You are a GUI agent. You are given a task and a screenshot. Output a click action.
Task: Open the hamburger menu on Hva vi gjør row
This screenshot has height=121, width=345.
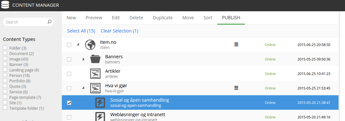click(236, 88)
